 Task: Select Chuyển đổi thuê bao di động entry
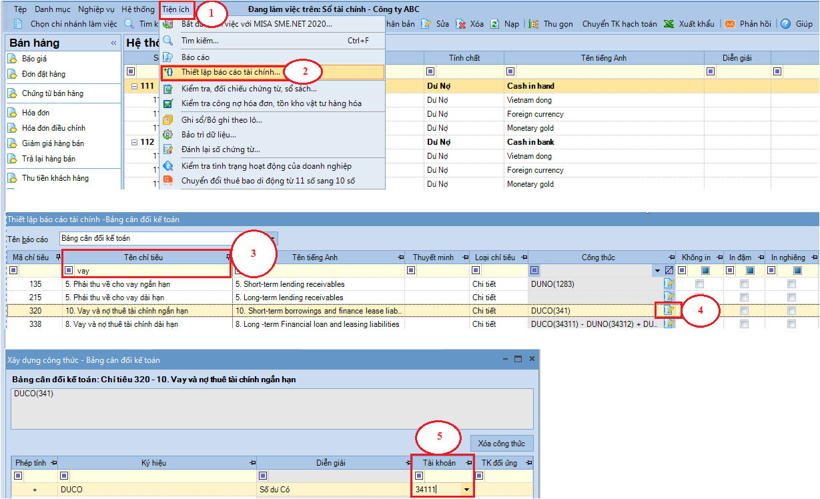273,181
